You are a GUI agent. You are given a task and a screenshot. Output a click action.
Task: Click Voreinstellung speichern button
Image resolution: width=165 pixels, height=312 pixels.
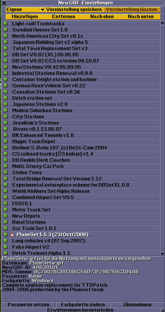pyautogui.click(x=74, y=10)
